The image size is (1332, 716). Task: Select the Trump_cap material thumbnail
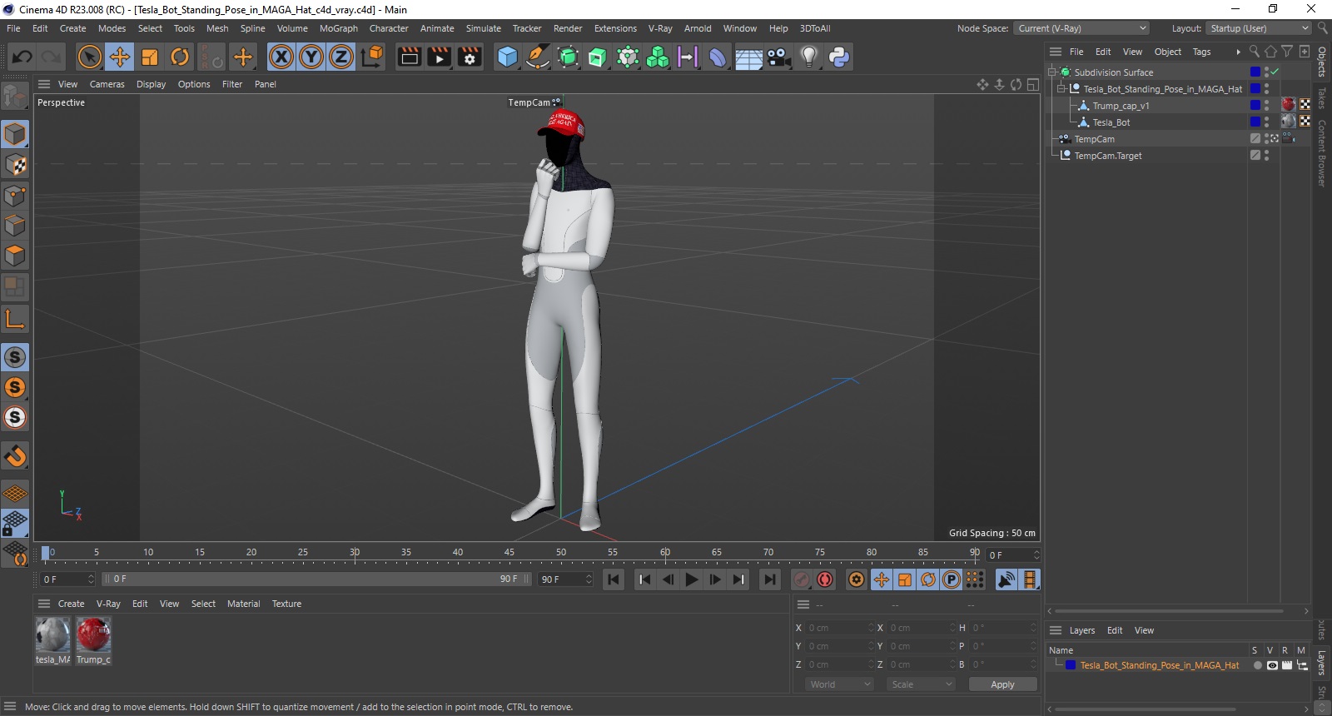(x=93, y=635)
